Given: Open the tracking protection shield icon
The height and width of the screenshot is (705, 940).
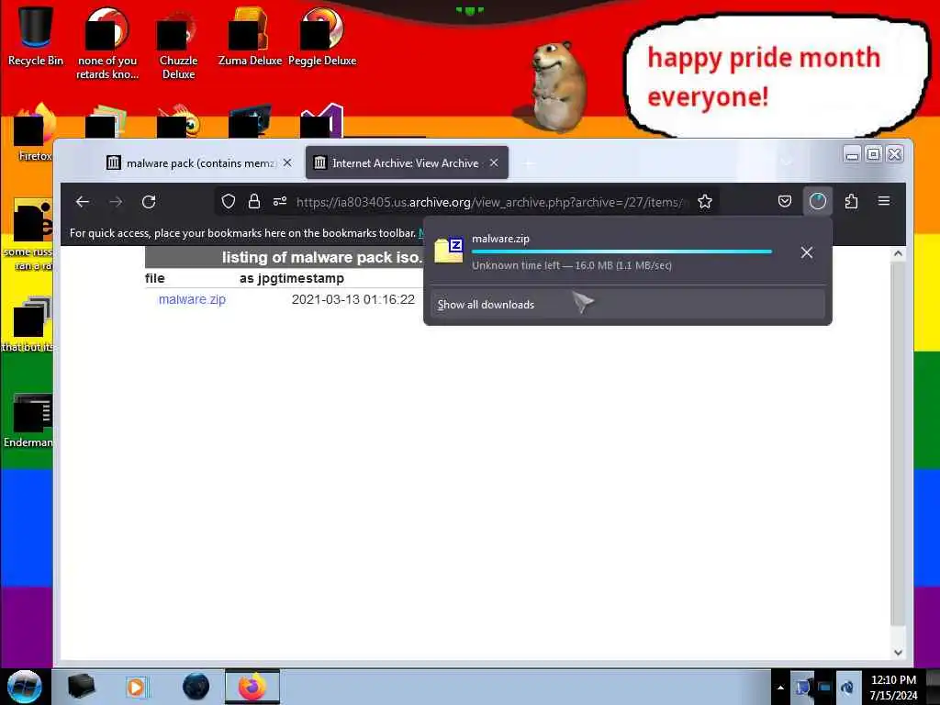Looking at the screenshot, I should 229,201.
